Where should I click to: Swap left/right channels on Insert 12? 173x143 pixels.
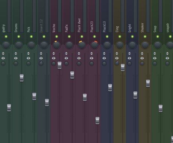pyautogui.click(x=41, y=58)
